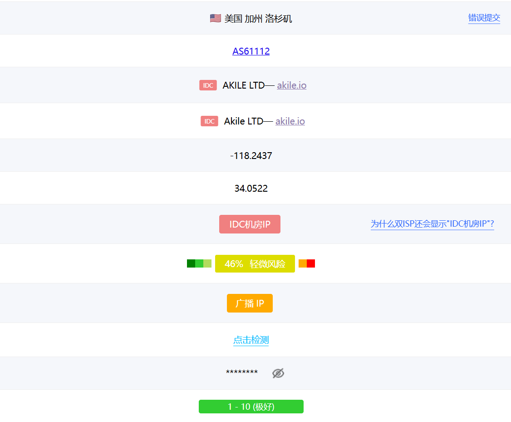
Task: Open the 为什么双ISP还会显示"IDC机房IP"? link
Action: [432, 224]
